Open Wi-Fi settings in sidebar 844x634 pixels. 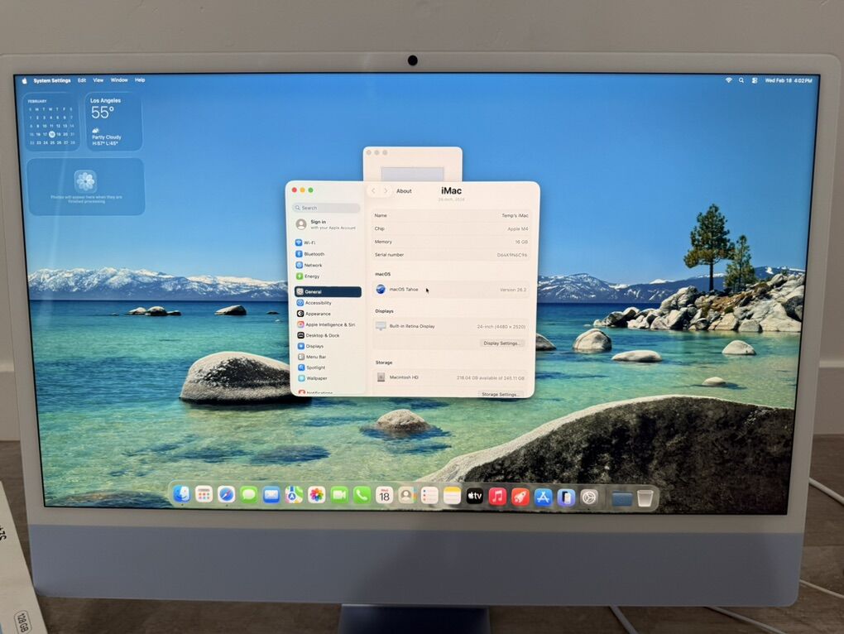[x=309, y=243]
